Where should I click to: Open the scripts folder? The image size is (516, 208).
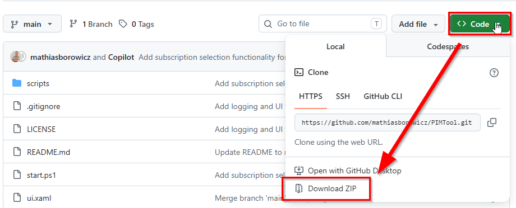38,83
